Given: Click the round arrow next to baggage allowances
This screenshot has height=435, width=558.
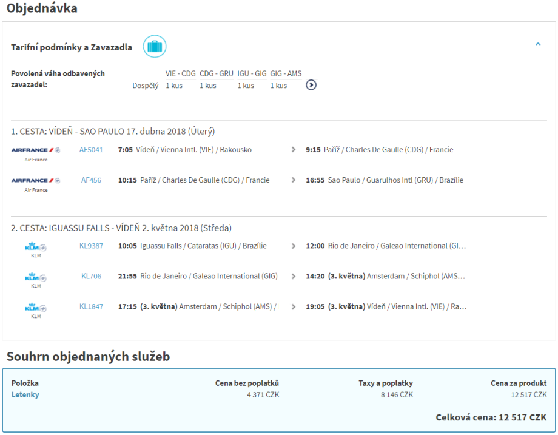Looking at the screenshot, I should 311,85.
